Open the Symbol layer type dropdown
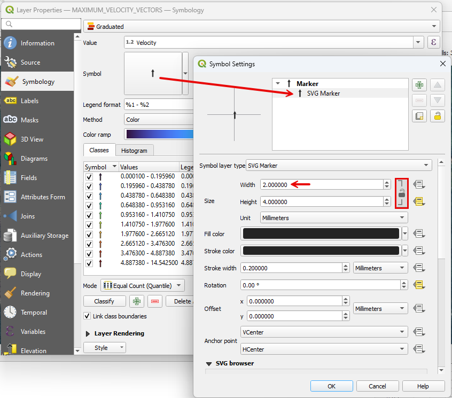This screenshot has width=452, height=398. coord(339,166)
